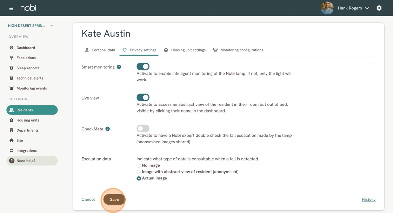
Task: Open the settings gear icon
Action: point(379,8)
